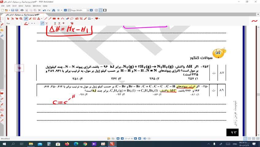This screenshot has height=147, width=260.
Task: Switch to the open PDF document tab
Action: pyautogui.click(x=20, y=14)
